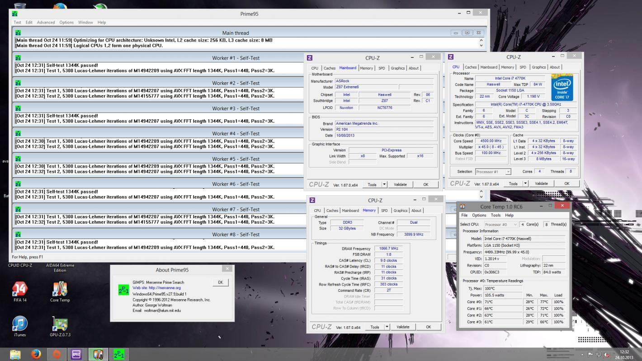The height and width of the screenshot is (361, 642).
Task: Open Firefox from the taskbar
Action: pyautogui.click(x=36, y=354)
